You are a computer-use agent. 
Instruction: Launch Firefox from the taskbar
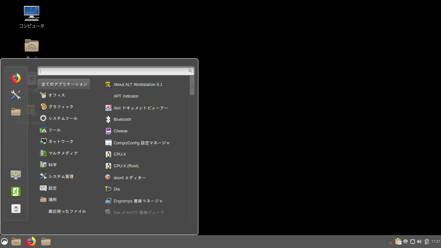(31, 242)
